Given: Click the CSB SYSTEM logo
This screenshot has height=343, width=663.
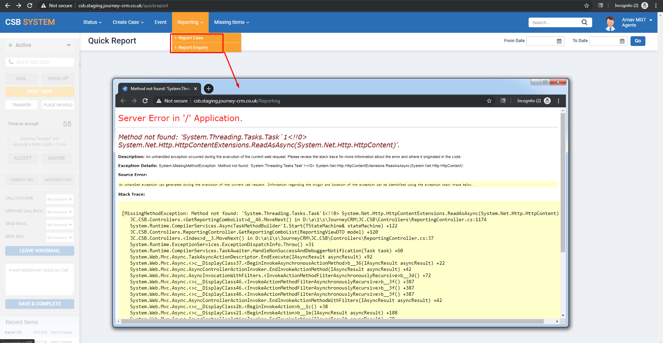Looking at the screenshot, I should (x=30, y=22).
